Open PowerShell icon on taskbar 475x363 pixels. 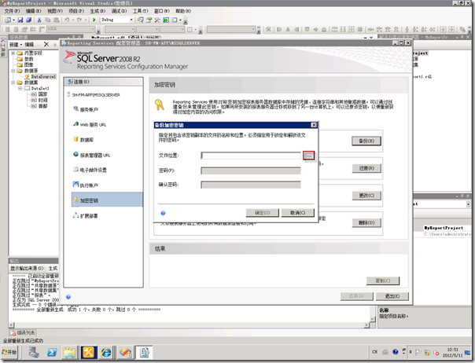[x=52, y=353]
